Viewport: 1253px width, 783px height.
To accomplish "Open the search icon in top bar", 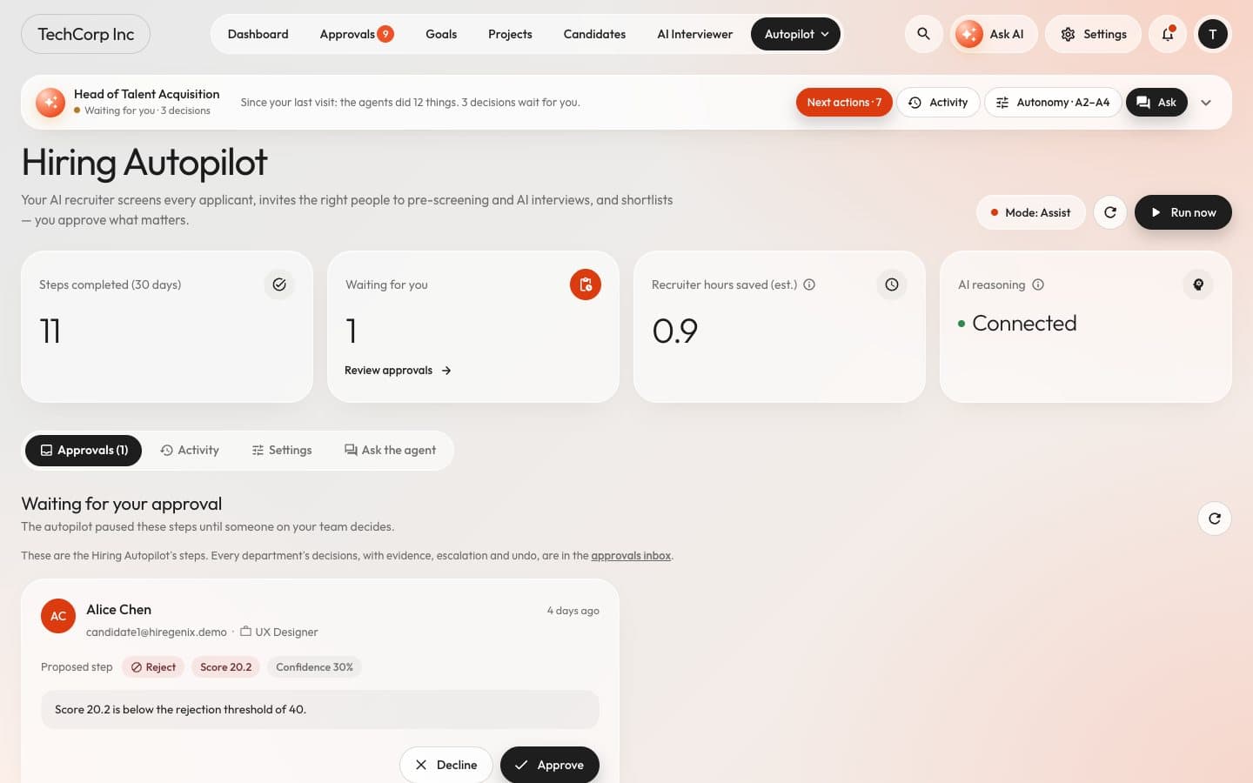I will (x=923, y=34).
